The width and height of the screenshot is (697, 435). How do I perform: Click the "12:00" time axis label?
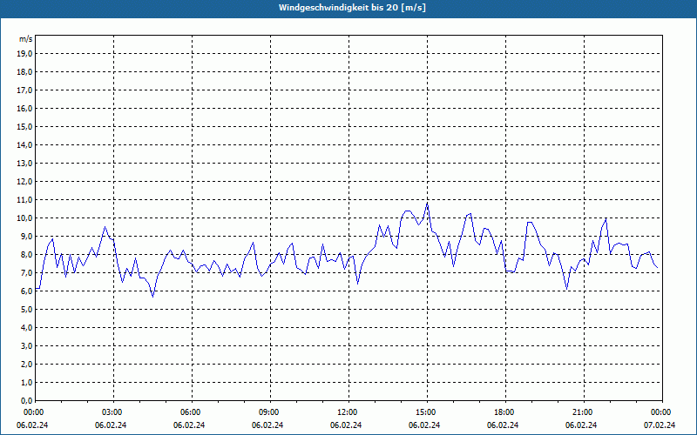pyautogui.click(x=348, y=412)
